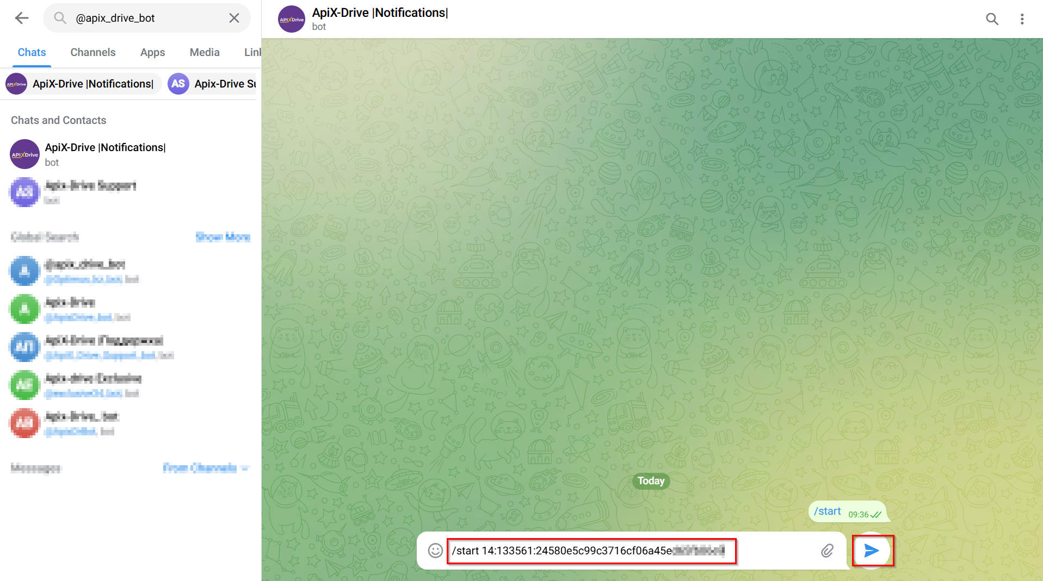Open the three-dot chat options menu
The height and width of the screenshot is (581, 1043).
coord(1022,19)
